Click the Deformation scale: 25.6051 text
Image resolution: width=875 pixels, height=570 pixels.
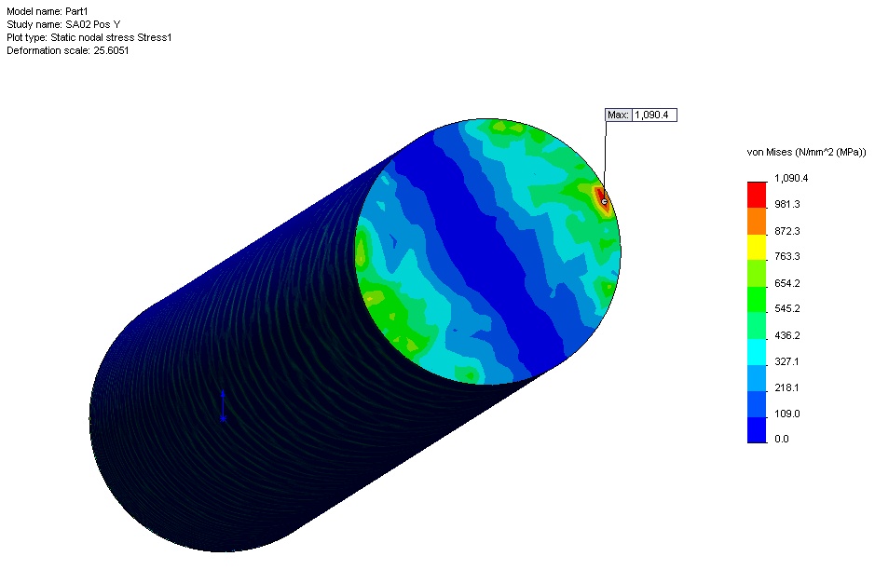67,50
